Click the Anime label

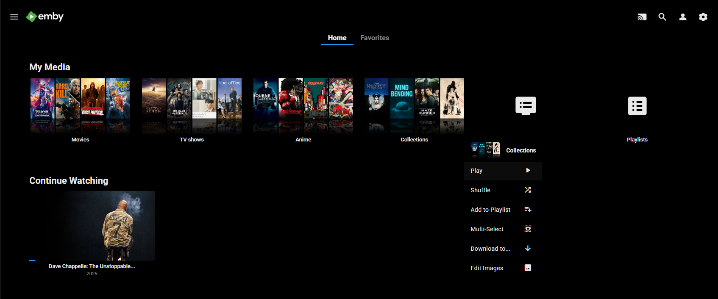pos(303,140)
